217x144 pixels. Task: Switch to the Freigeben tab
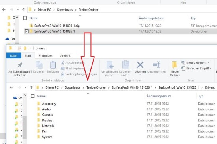click(x=46, y=56)
